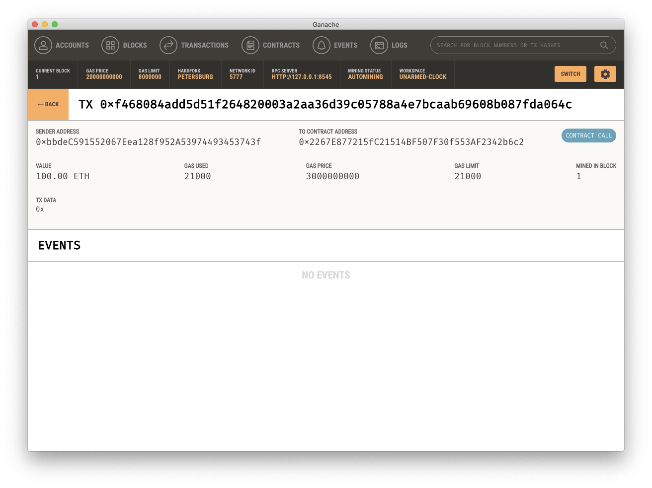Maximize Ganache with the green button
The image size is (652, 488).
55,24
